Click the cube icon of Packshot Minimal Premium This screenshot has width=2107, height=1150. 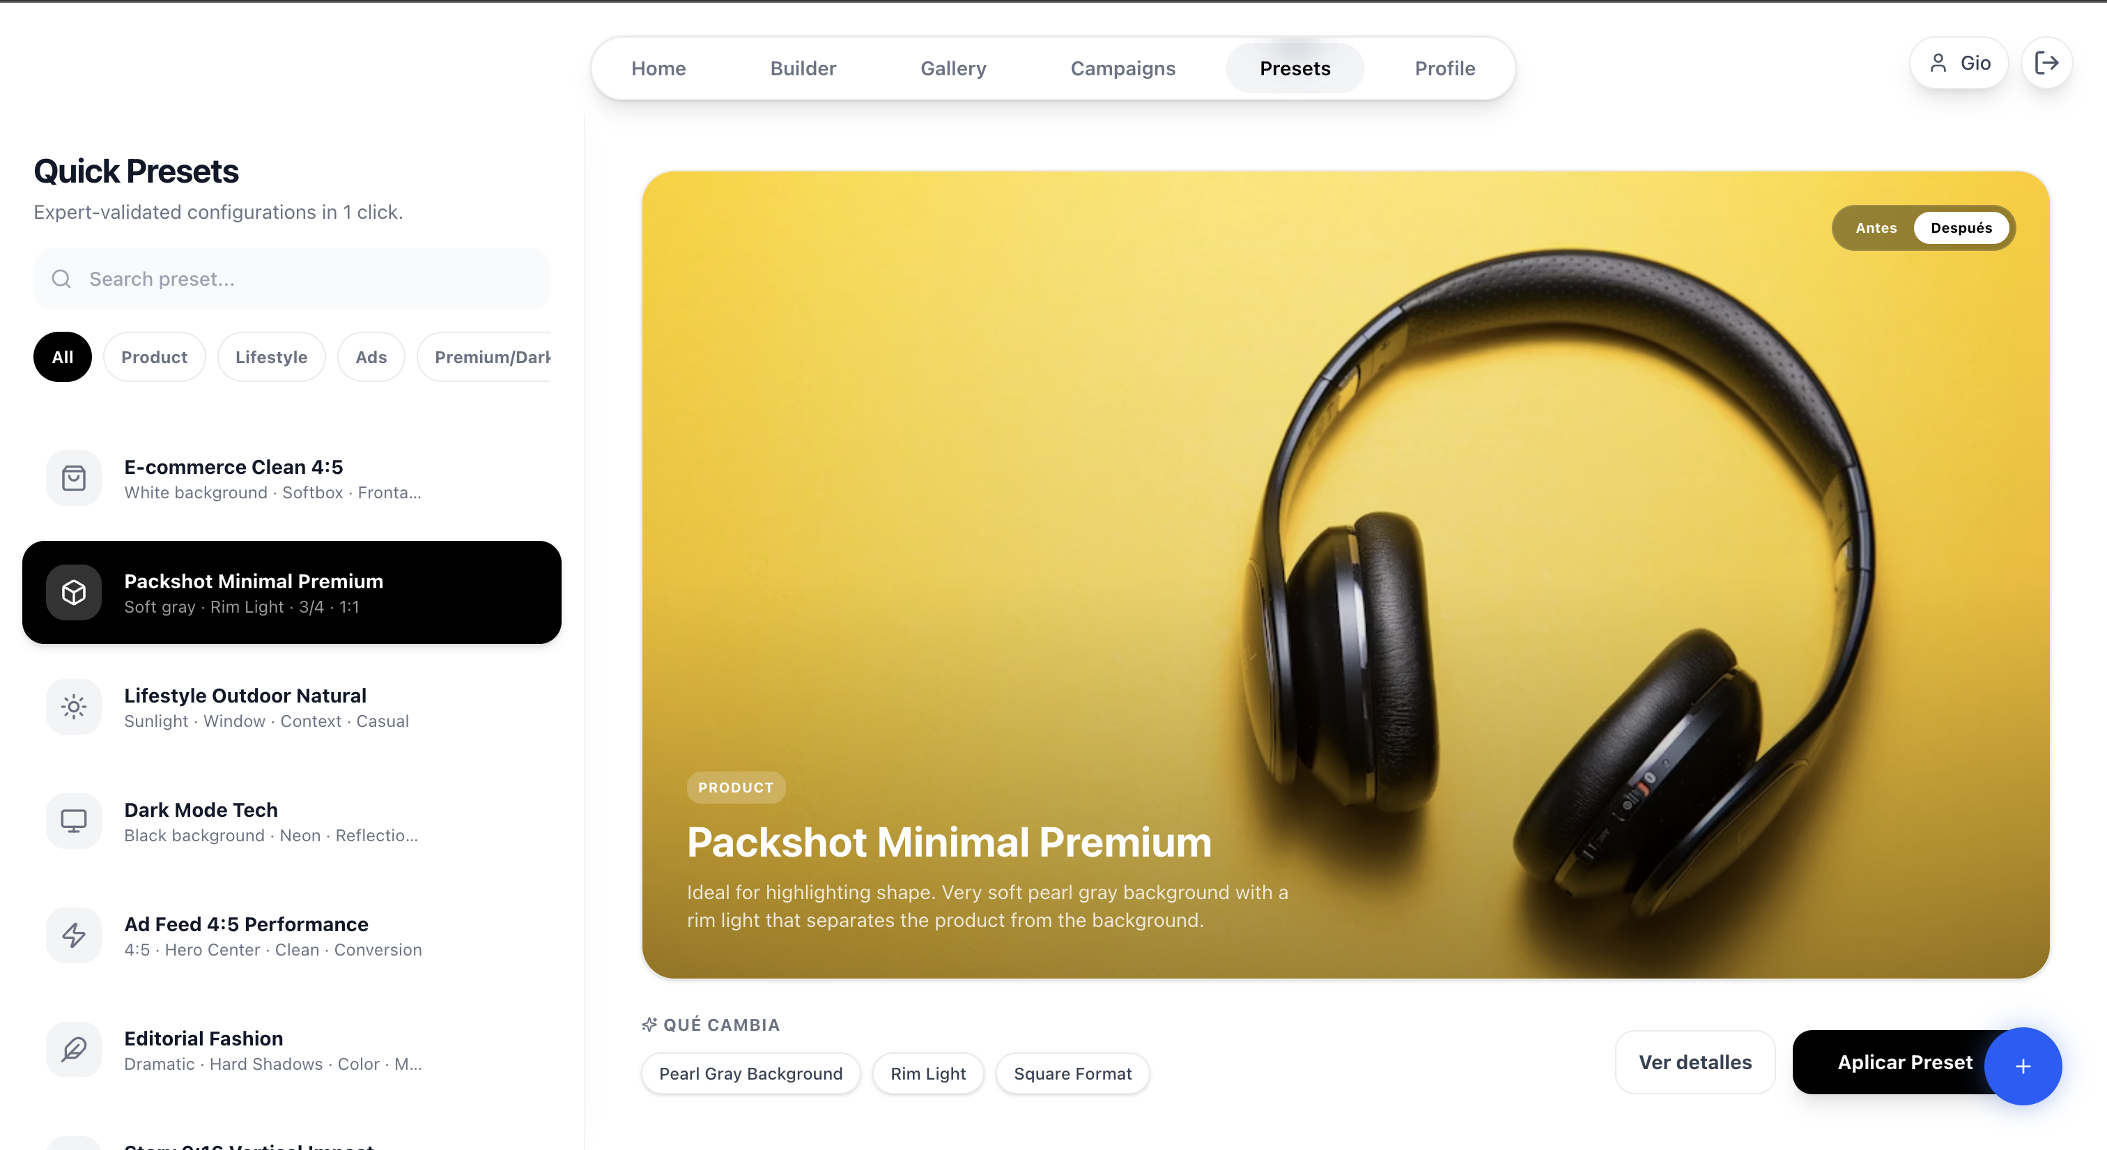74,592
